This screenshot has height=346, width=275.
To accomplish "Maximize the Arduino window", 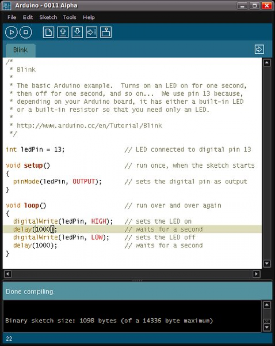I will click(x=254, y=6).
